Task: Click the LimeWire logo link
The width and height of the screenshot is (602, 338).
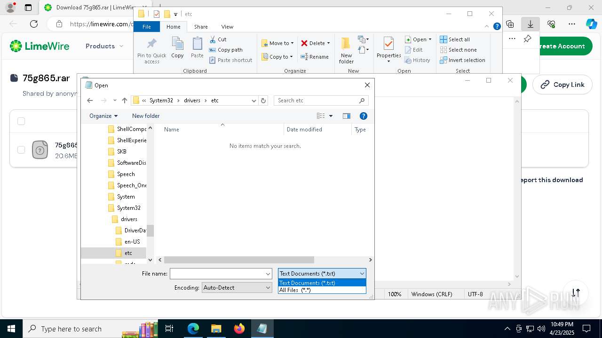Action: (40, 46)
